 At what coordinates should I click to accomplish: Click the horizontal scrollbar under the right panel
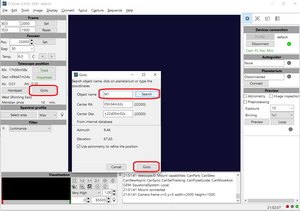pyautogui.click(x=271, y=200)
